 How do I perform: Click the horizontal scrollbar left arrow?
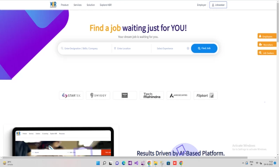click(x=1, y=158)
